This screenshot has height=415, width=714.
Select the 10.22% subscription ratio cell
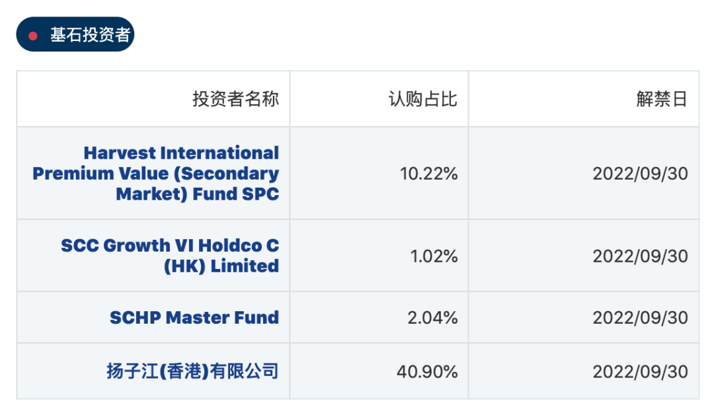pos(428,174)
